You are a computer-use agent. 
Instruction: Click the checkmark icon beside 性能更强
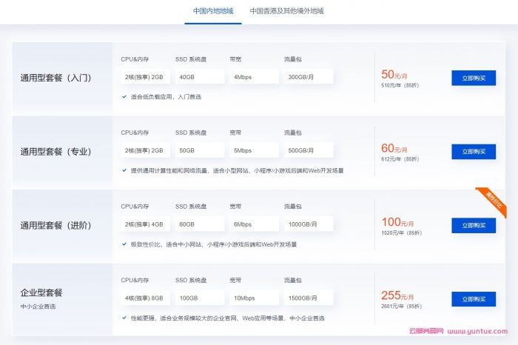tap(124, 318)
